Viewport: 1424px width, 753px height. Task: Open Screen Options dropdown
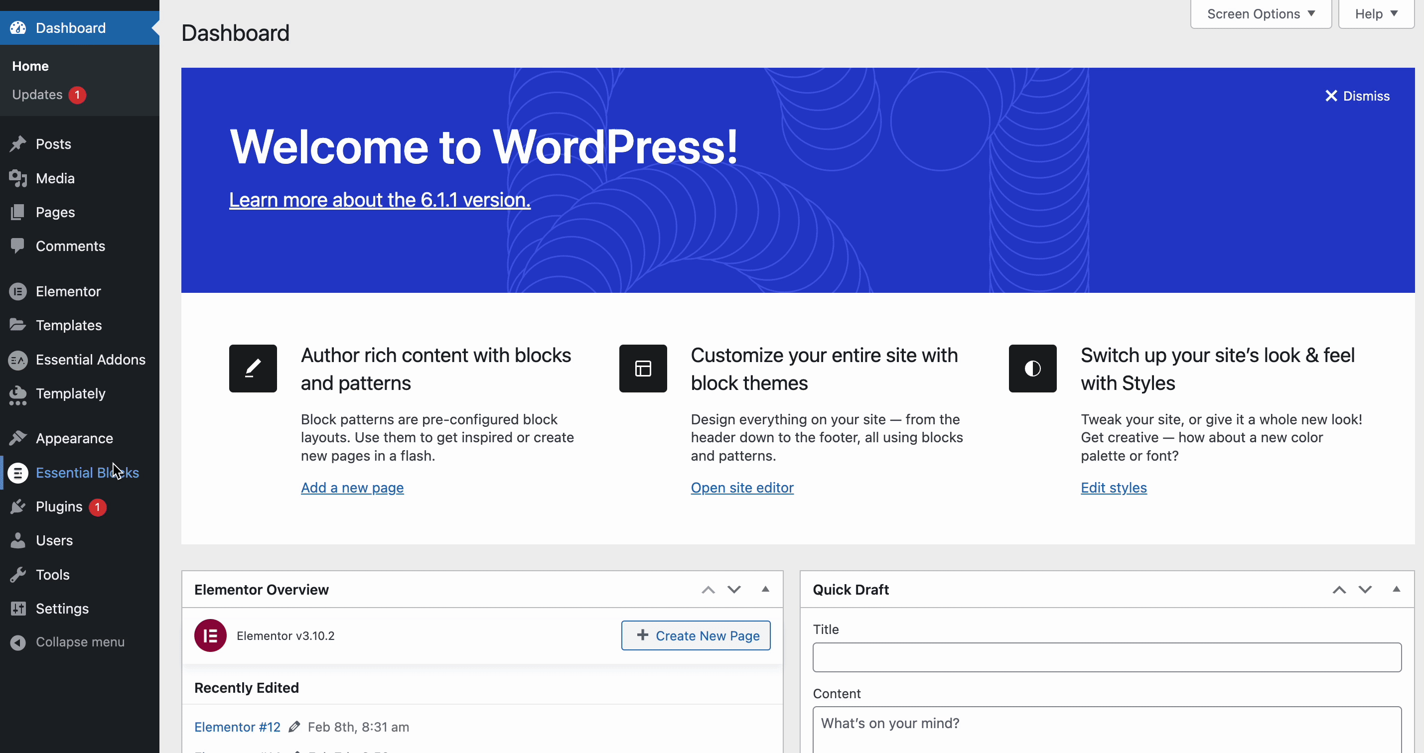pos(1261,13)
